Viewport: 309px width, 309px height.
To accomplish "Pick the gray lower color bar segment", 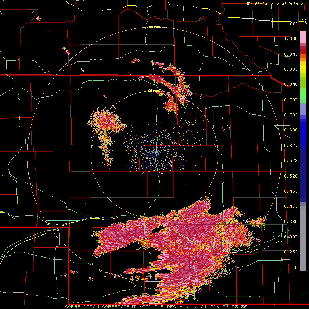I will tap(303, 239).
